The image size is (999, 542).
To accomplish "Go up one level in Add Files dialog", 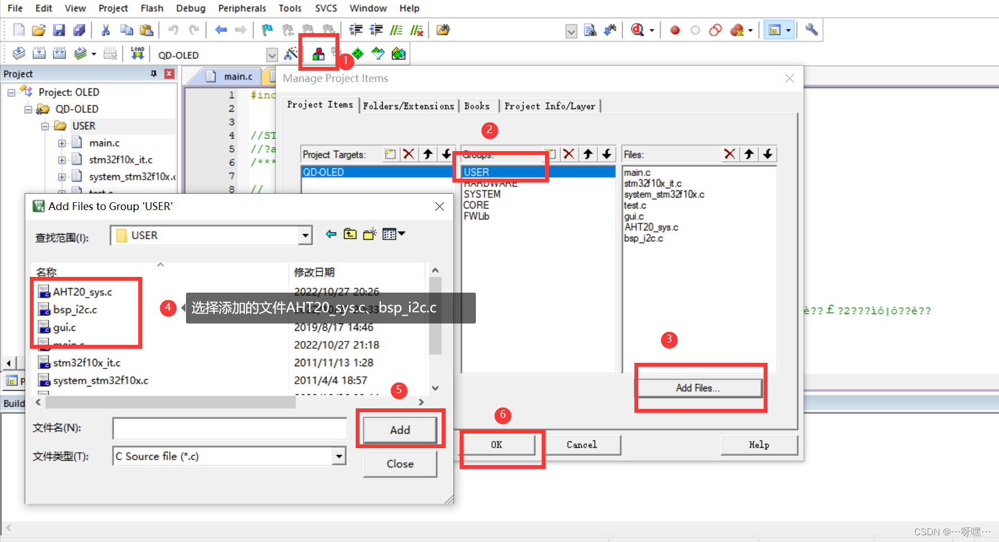I will click(x=350, y=234).
